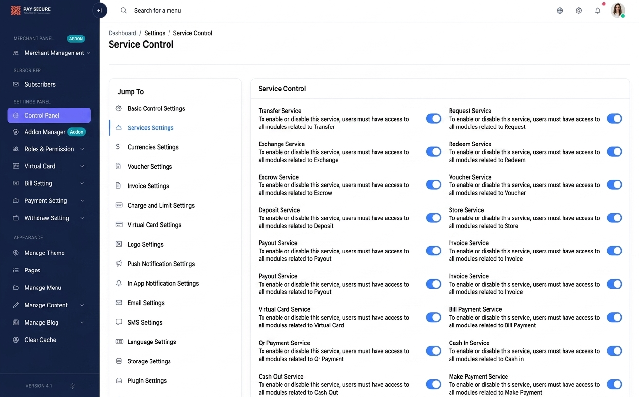Click the Plugin Settings lock icon
Viewport: 639px width, 397px height.
[x=119, y=380]
